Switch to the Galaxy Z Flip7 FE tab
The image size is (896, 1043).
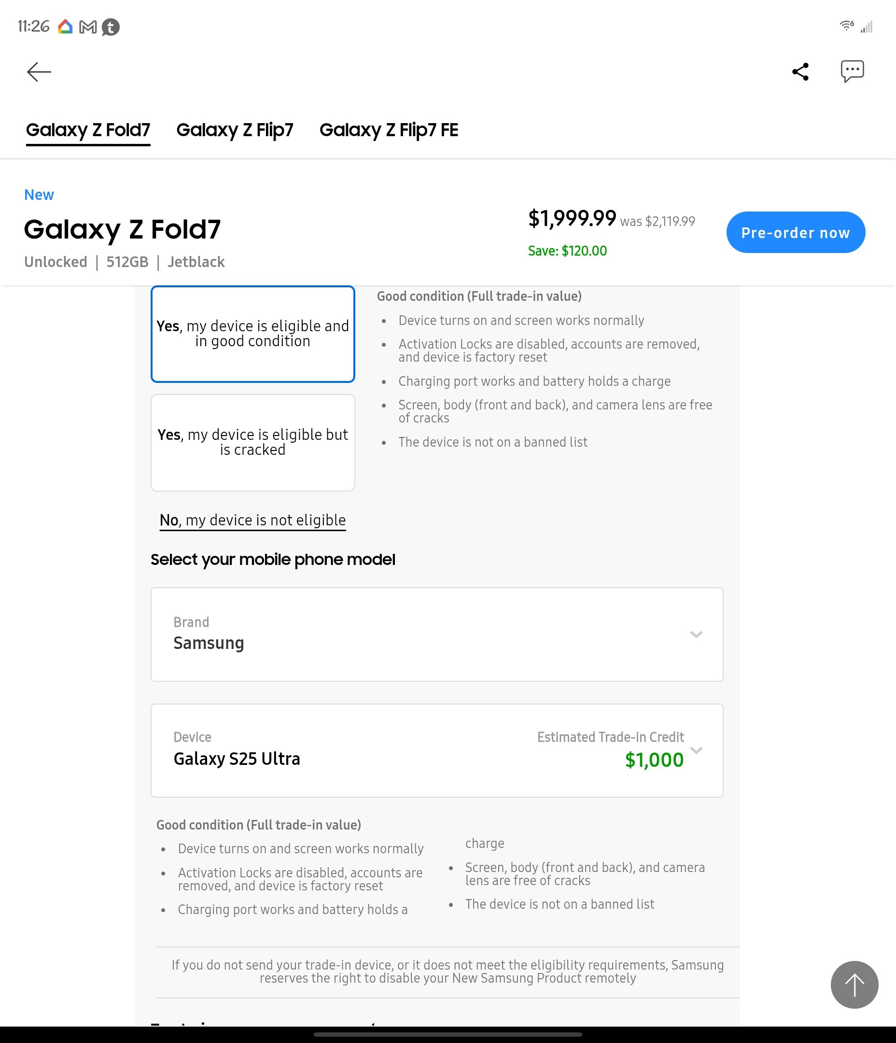[389, 130]
